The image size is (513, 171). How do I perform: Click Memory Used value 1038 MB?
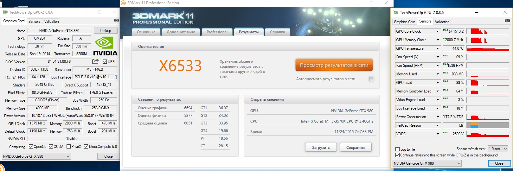[x=454, y=74]
